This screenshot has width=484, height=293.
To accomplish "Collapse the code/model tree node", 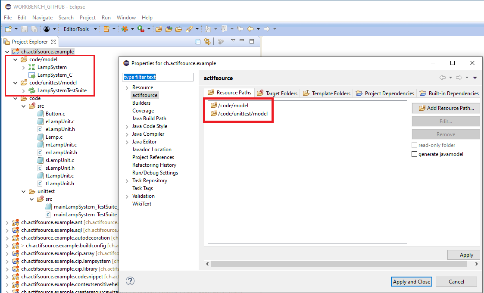I will pyautogui.click(x=15, y=59).
